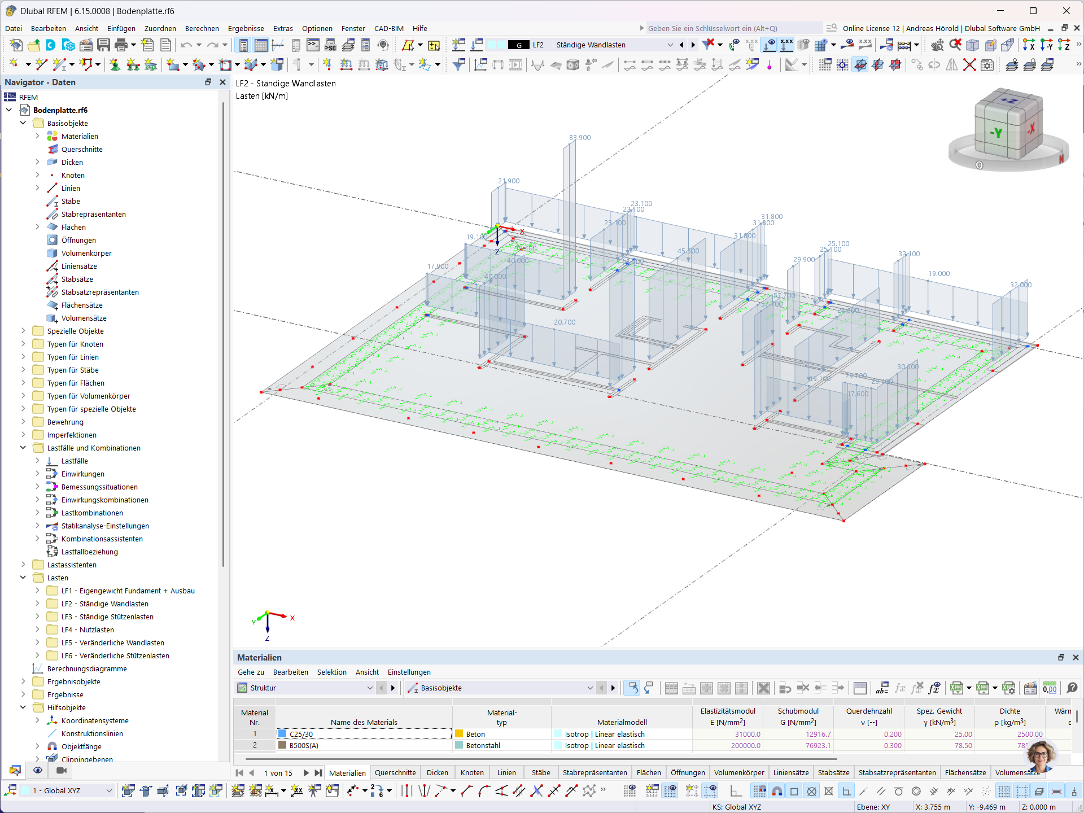This screenshot has height=813, width=1084.
Task: Open the script console icon
Action: pyautogui.click(x=313, y=45)
